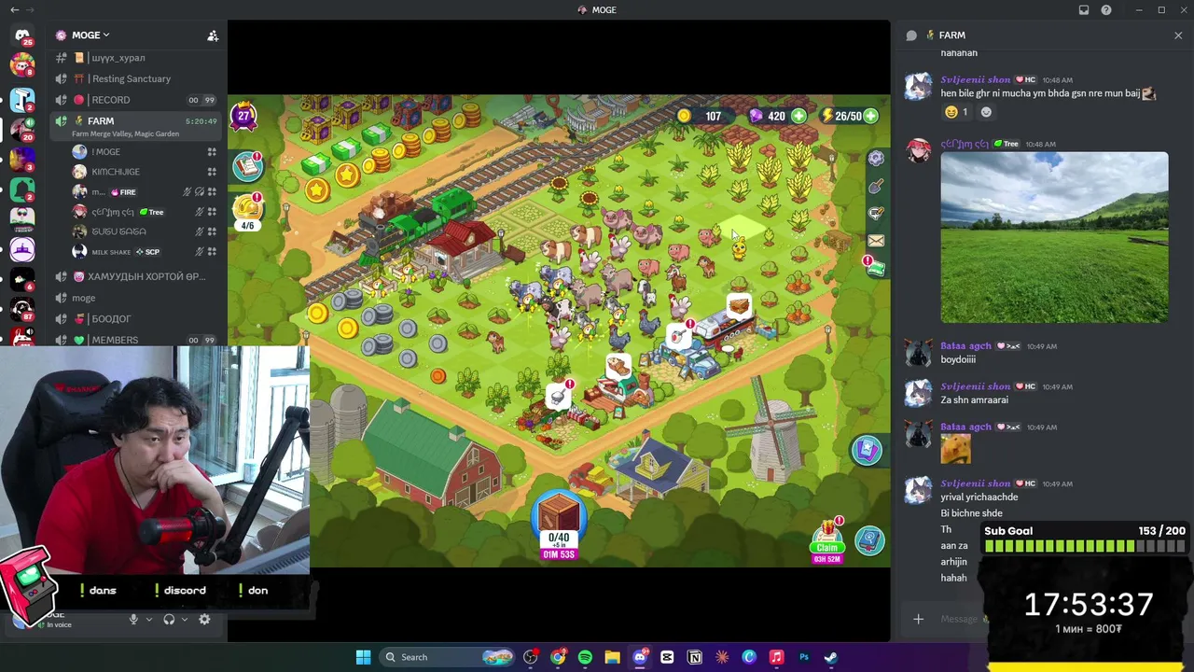Image resolution: width=1194 pixels, height=672 pixels.
Task: Click the Svljeenii shon username at 10:48 AM
Action: tap(975, 80)
